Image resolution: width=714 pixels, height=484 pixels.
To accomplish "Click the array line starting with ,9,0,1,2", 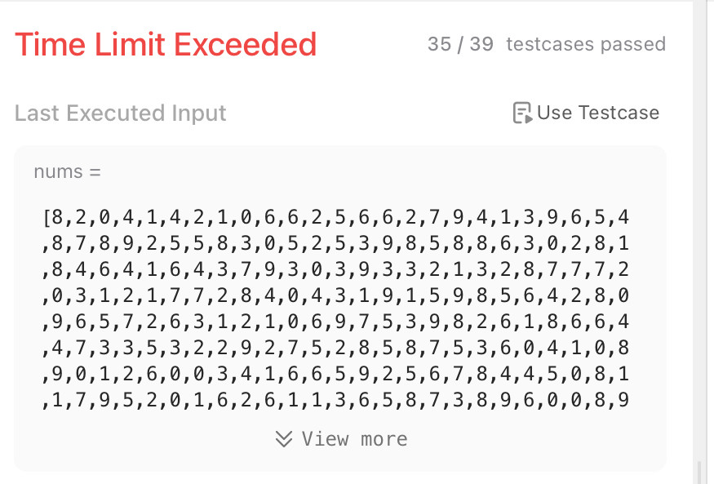I will [335, 375].
